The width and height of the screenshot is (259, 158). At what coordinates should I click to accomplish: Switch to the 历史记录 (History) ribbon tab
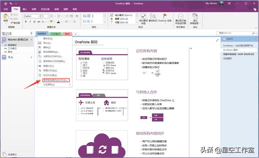click(x=45, y=9)
